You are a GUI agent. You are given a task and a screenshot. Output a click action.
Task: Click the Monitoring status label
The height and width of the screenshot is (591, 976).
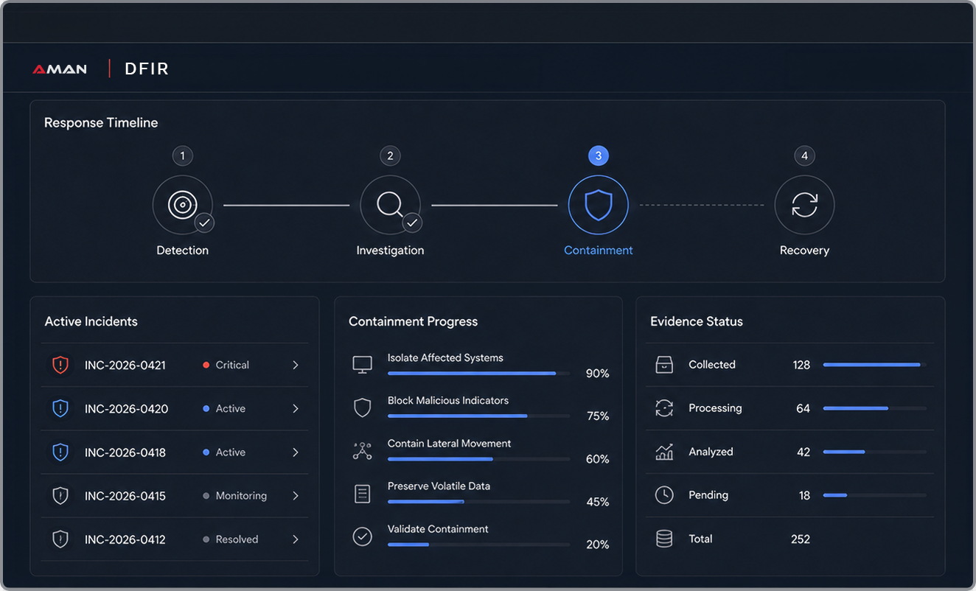(241, 496)
